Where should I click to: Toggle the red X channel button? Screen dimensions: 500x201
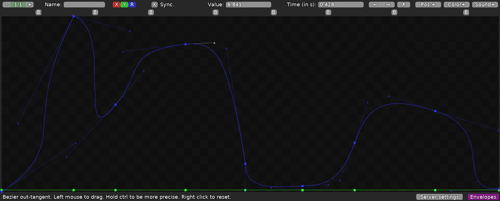pyautogui.click(x=116, y=5)
